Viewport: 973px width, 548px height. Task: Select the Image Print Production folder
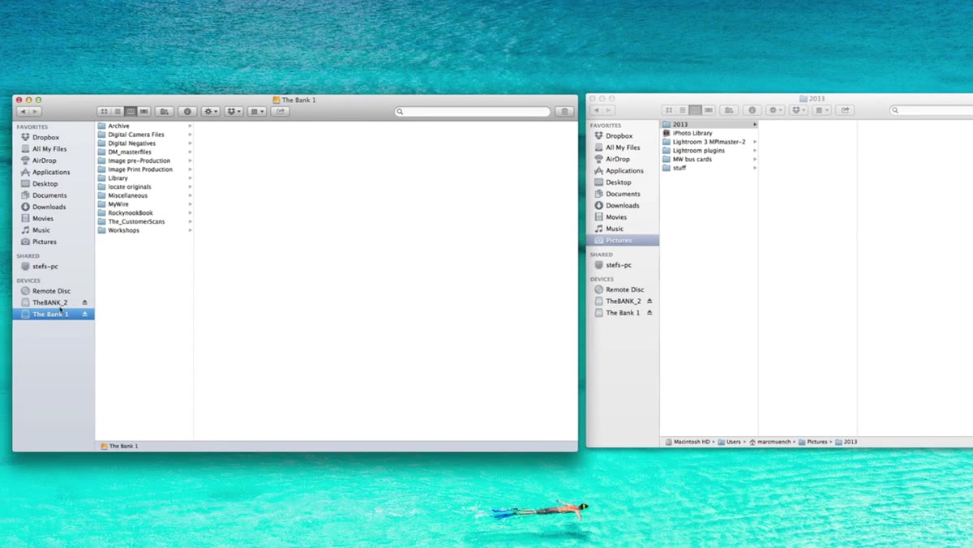click(140, 169)
